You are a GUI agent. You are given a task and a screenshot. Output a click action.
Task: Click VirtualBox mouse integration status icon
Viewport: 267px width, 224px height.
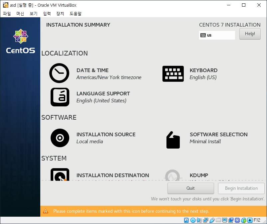[x=244, y=220]
